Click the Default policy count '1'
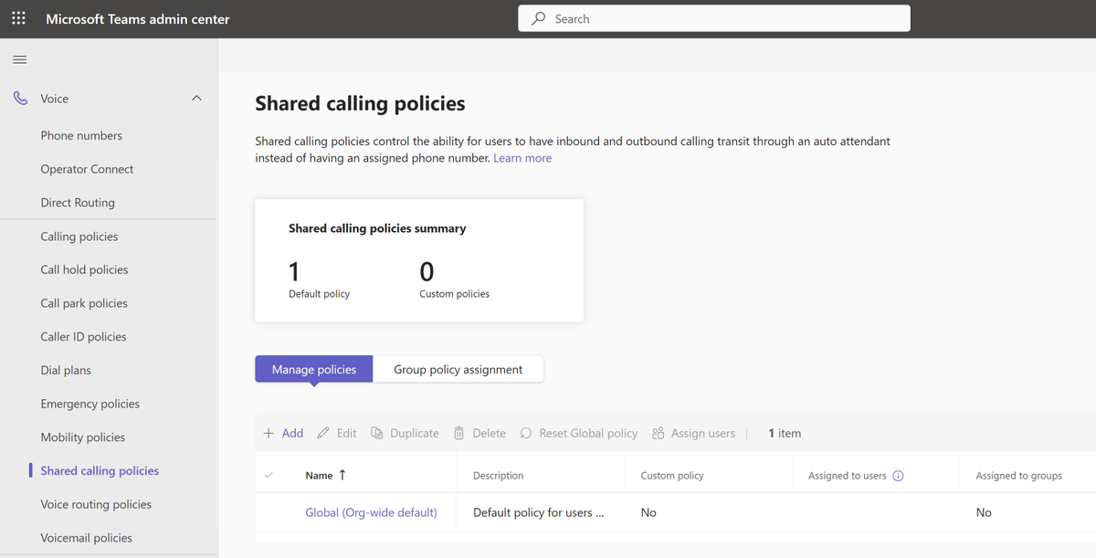Image resolution: width=1096 pixels, height=558 pixels. [294, 271]
